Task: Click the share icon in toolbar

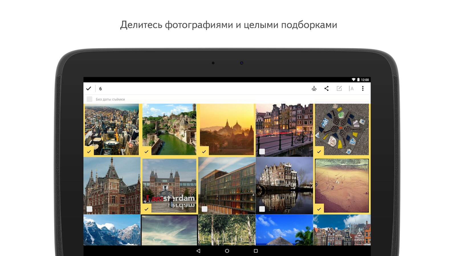Action: (x=326, y=89)
